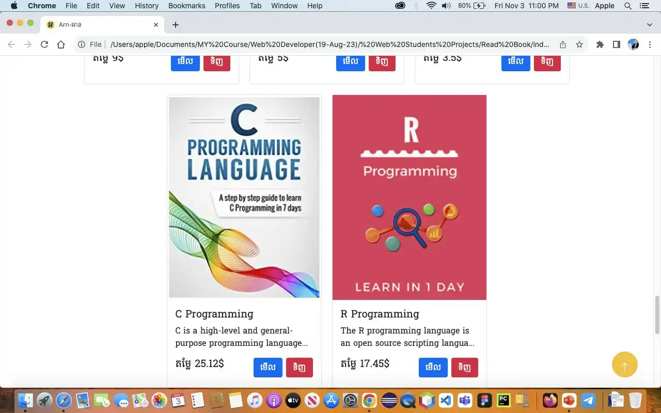Bookmark this page with the star icon
Screen dimensions: 661x413
pos(579,44)
